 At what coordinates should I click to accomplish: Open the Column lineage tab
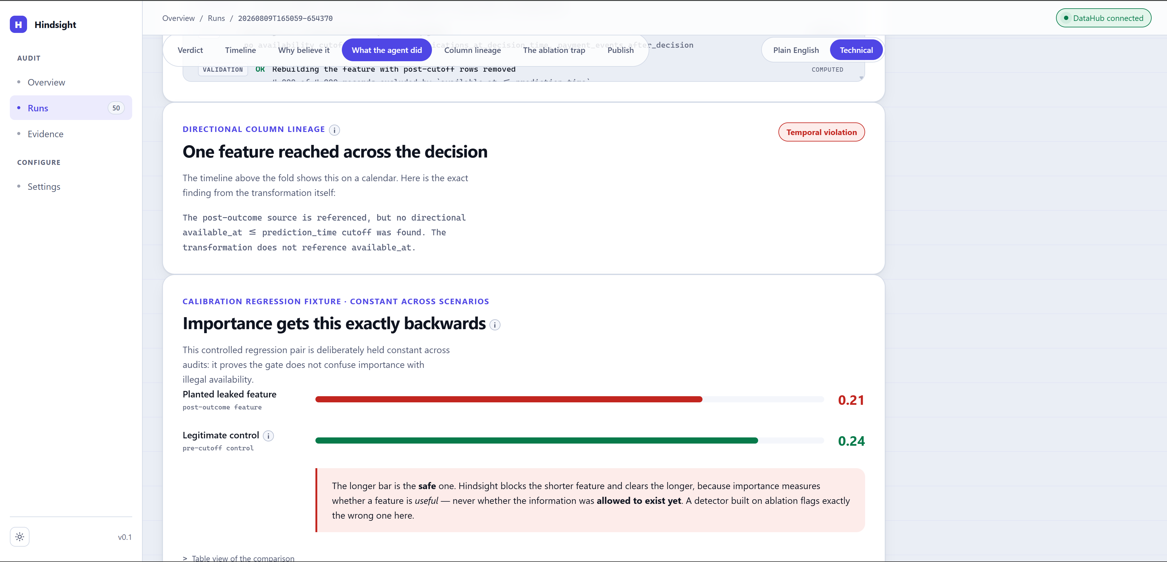(x=473, y=50)
